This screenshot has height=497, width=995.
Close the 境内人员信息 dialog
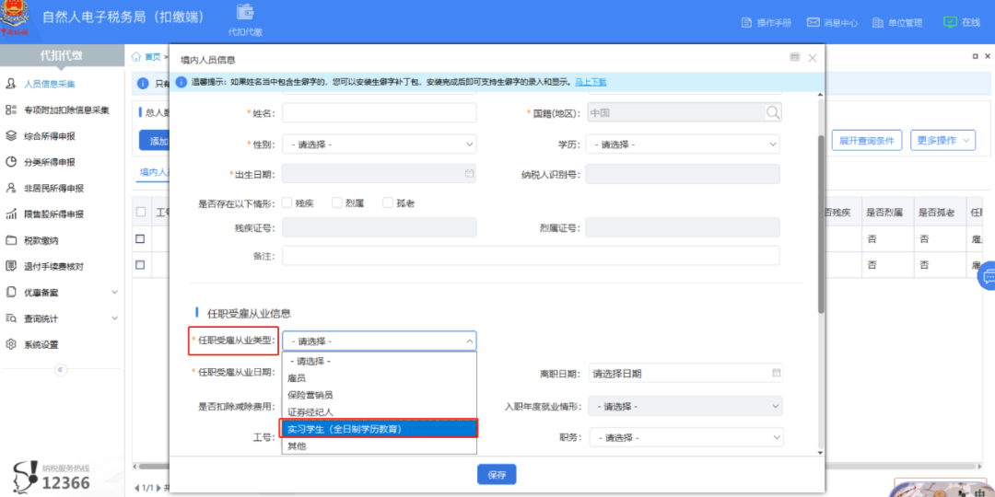(813, 58)
